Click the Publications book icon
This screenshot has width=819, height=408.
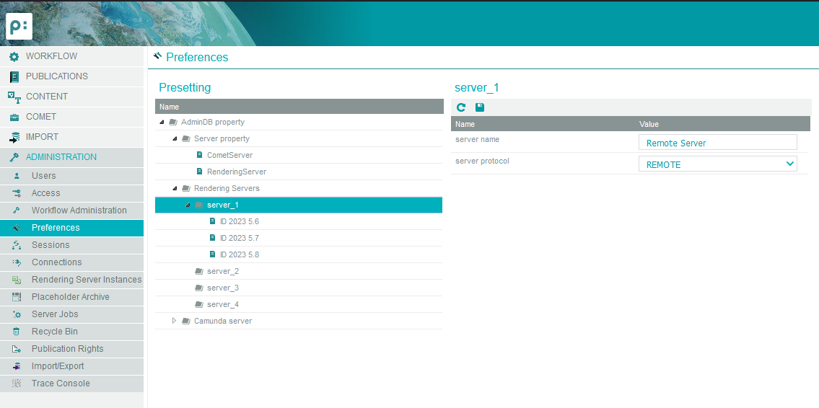coord(14,76)
